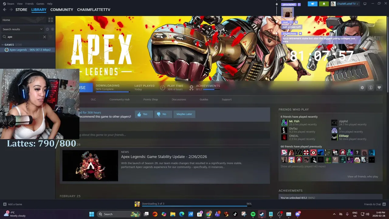
Task: Open the Points Shop tab
Action: (x=150, y=99)
